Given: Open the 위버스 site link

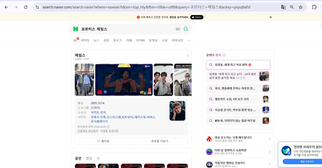Looking at the screenshot, I should (151, 117).
